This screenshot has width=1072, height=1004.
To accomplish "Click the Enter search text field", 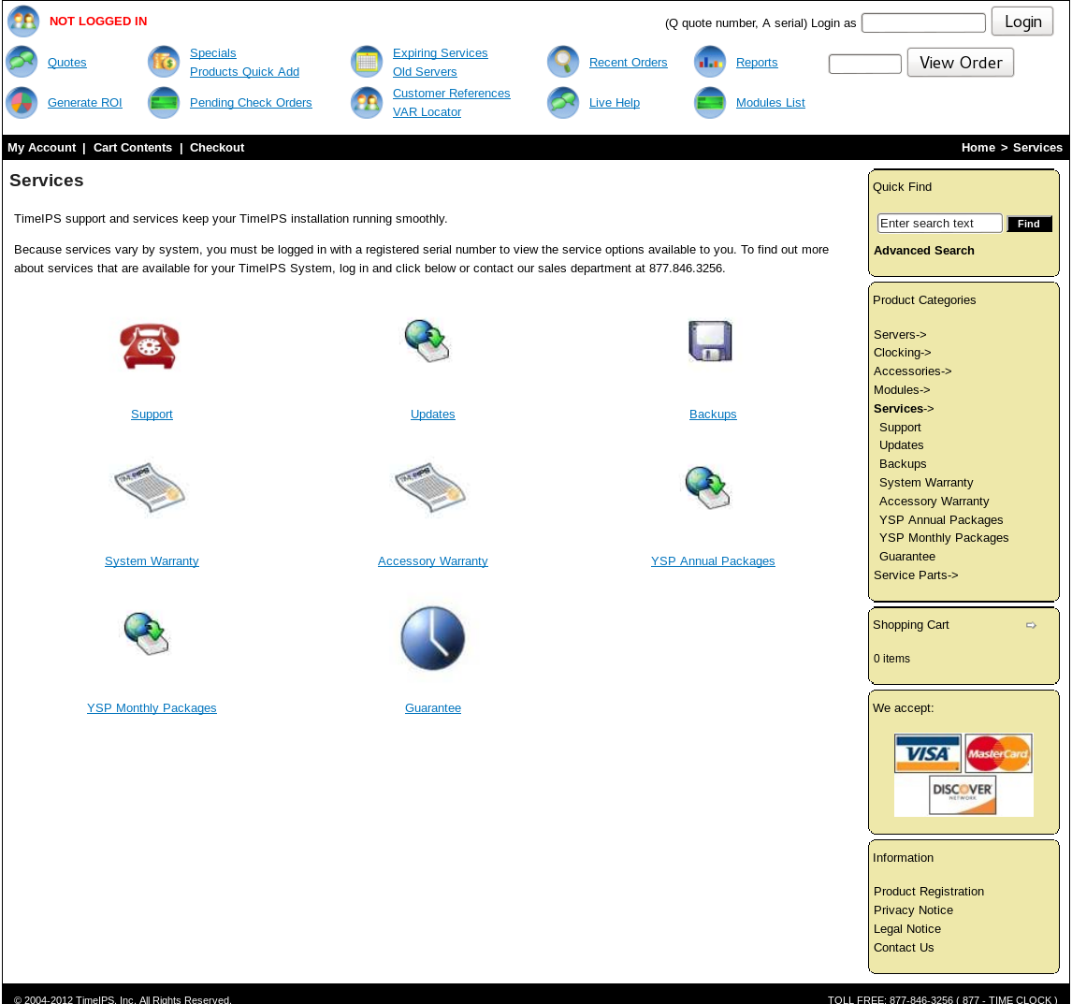I will (x=939, y=224).
